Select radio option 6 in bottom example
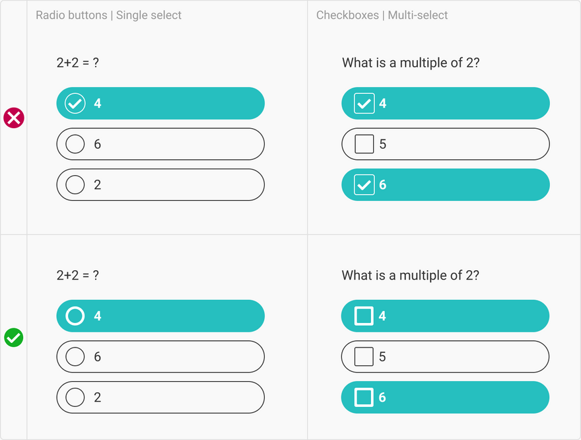This screenshot has width=581, height=440. pyautogui.click(x=75, y=357)
